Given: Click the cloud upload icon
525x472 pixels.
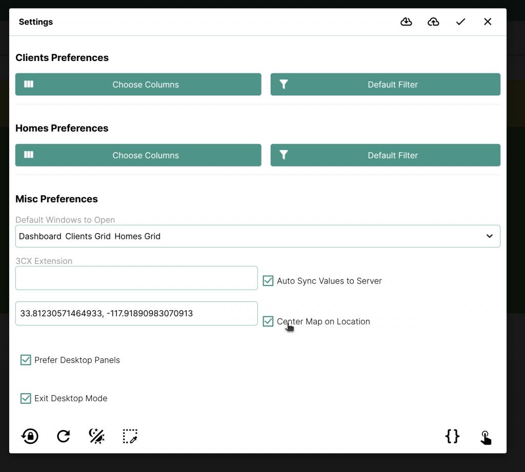Looking at the screenshot, I should (433, 22).
